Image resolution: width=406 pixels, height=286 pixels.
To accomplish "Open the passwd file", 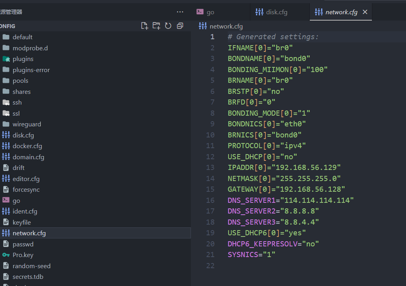I will pos(95,244).
